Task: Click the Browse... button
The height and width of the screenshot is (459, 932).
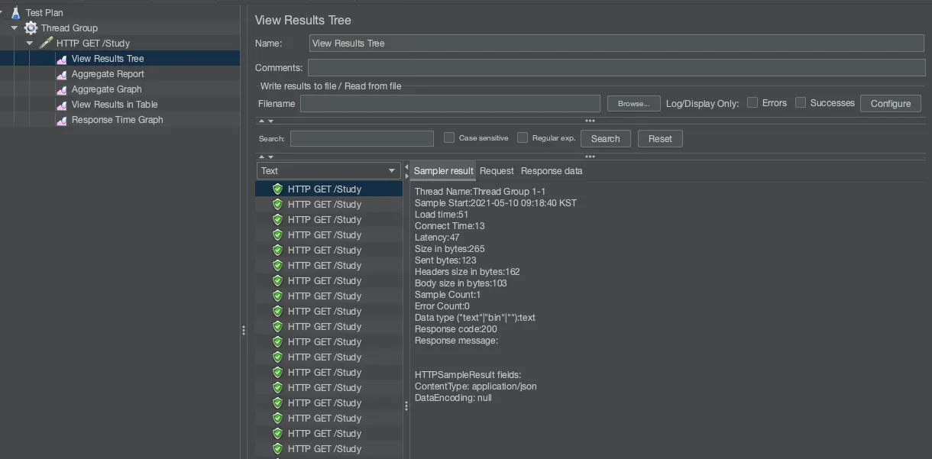Action: [634, 104]
